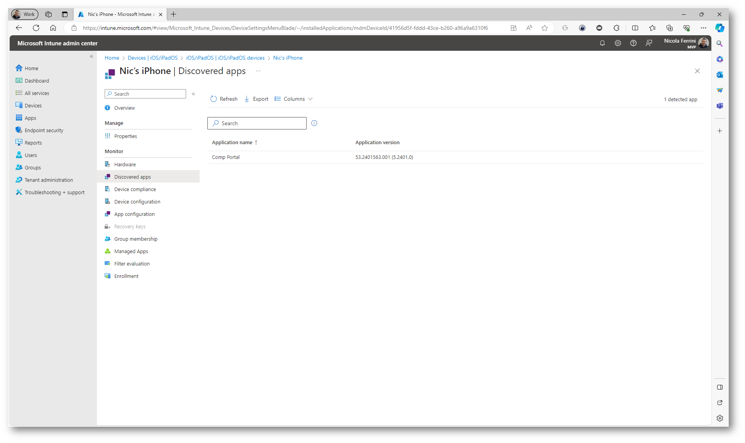
Task: Open the Columns dropdown
Action: tap(293, 99)
